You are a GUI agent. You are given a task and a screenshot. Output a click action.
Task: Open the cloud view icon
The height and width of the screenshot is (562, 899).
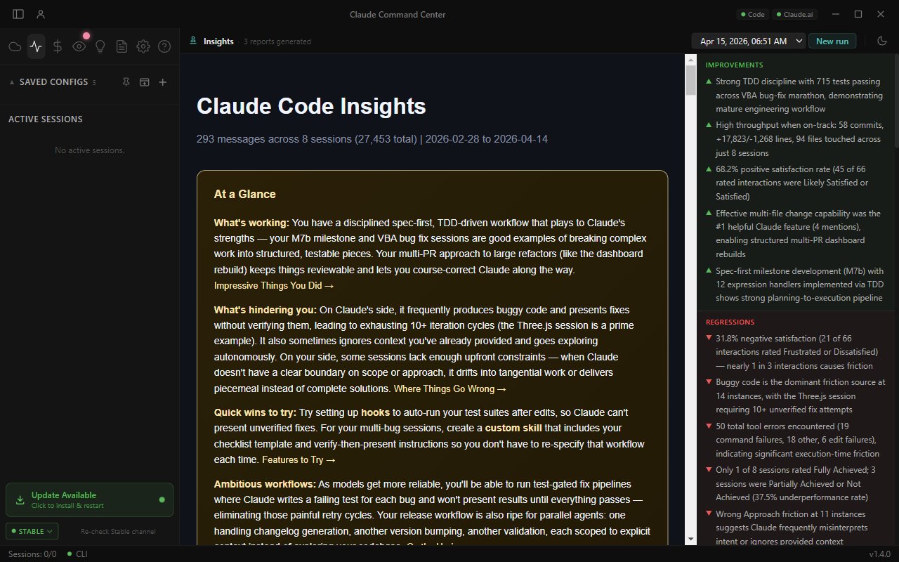click(15, 46)
